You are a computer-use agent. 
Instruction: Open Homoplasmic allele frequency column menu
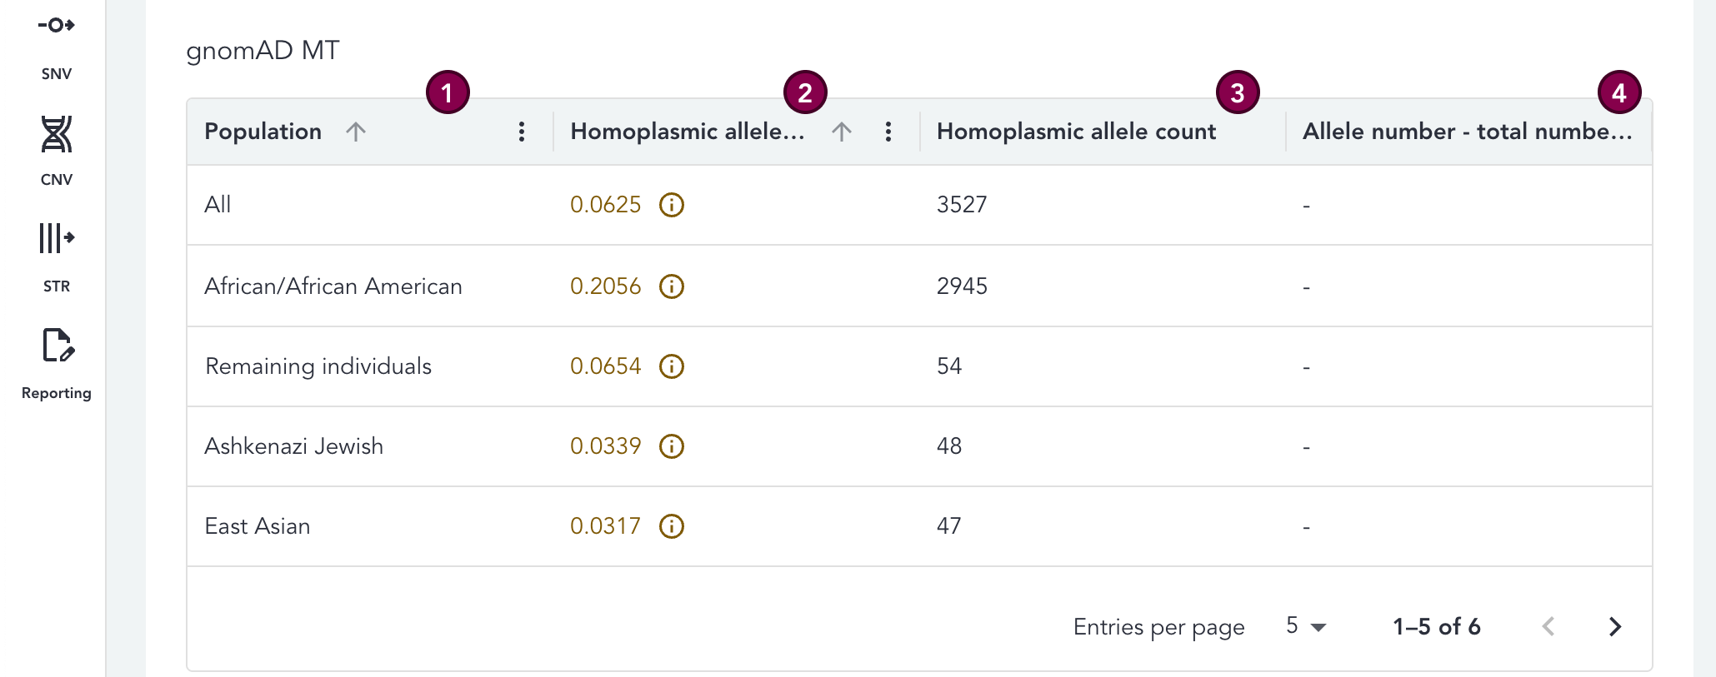tap(888, 132)
